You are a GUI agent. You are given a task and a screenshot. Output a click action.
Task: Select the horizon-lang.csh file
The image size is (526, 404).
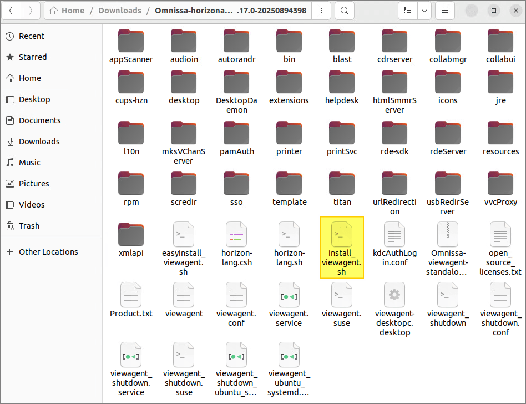236,234
